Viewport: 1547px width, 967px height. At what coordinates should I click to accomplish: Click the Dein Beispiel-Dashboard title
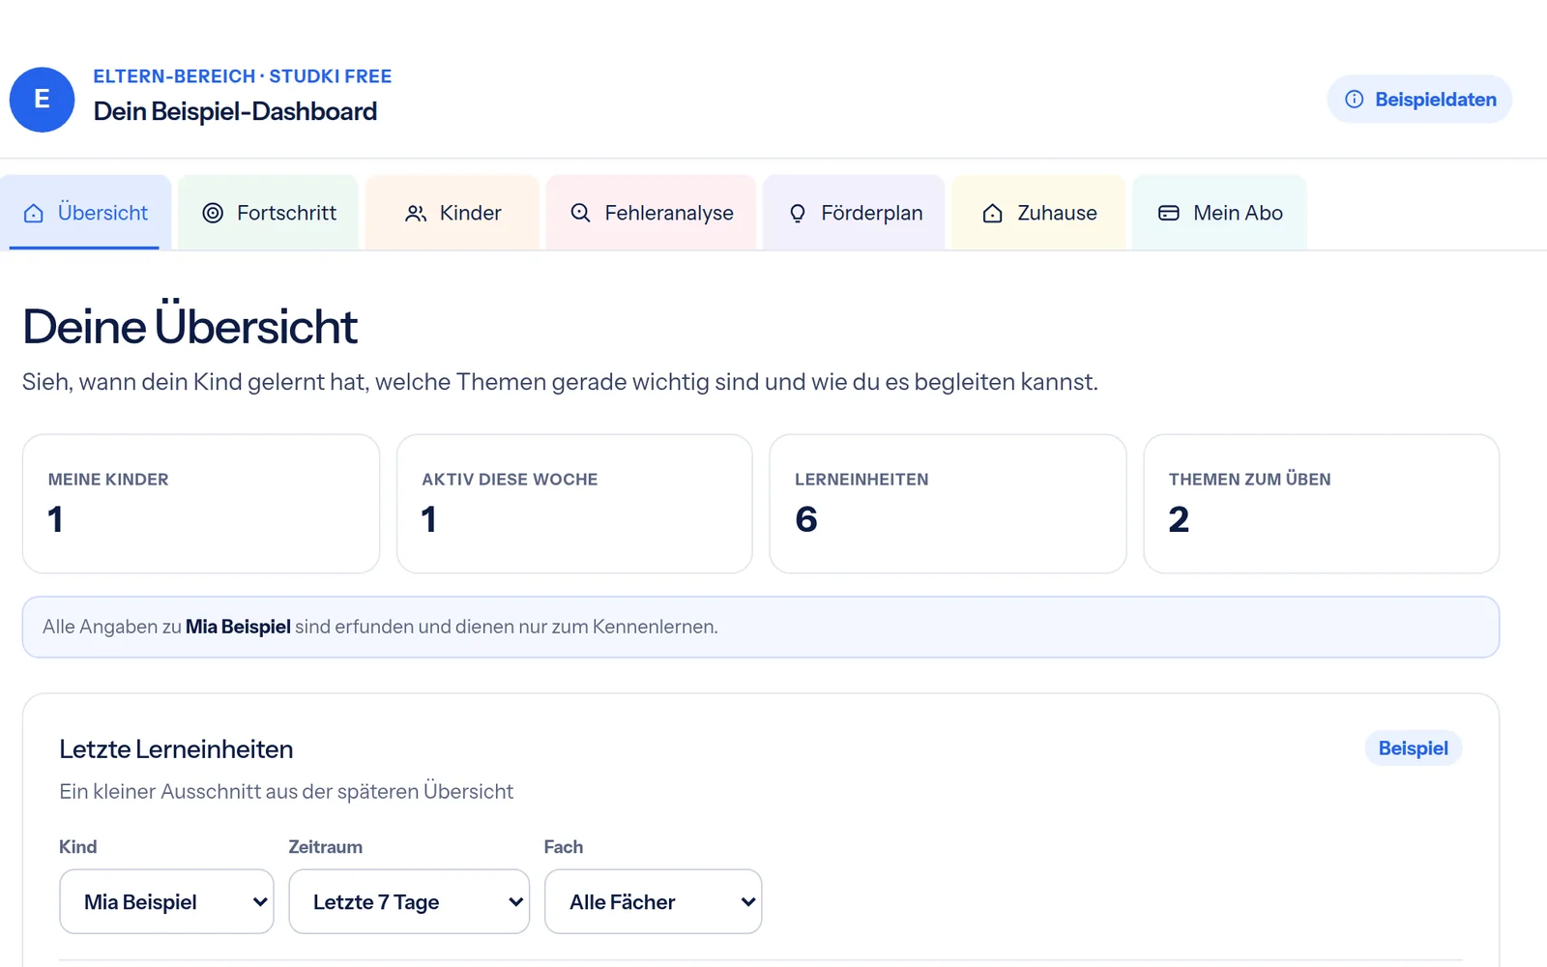click(235, 112)
